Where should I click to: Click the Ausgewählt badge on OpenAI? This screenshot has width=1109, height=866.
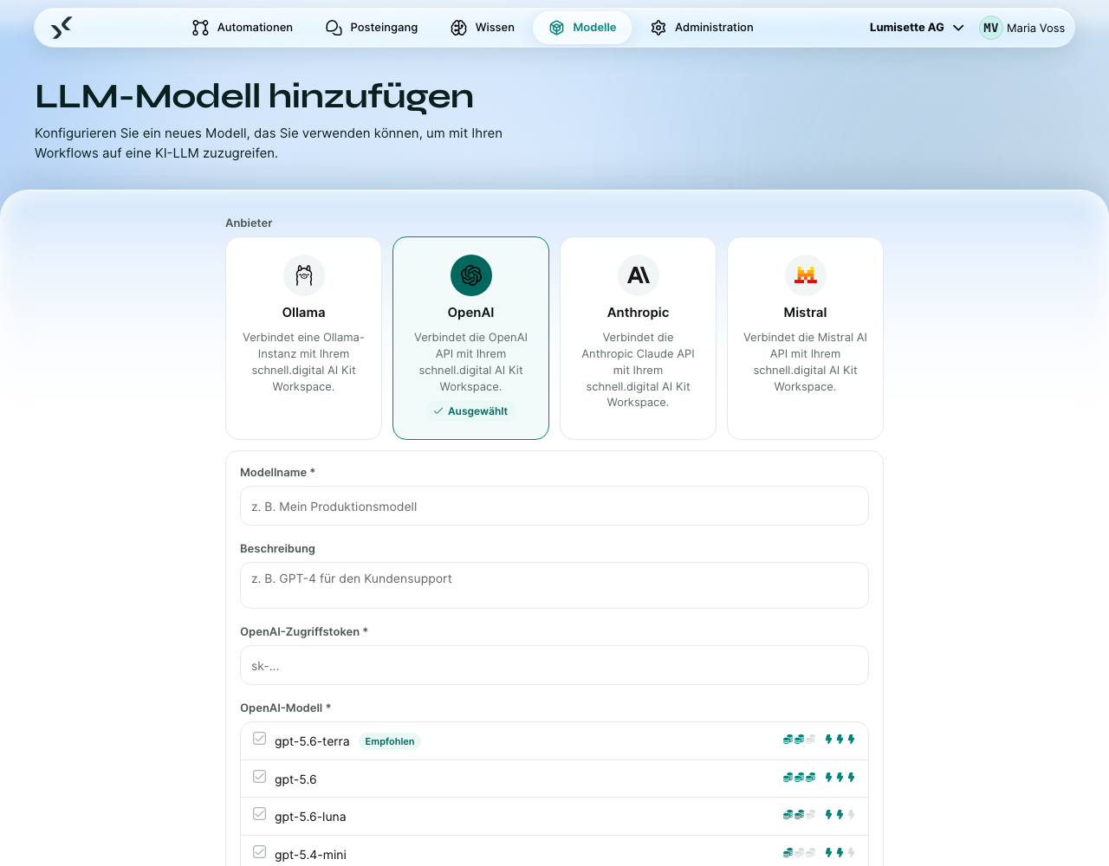pyautogui.click(x=471, y=411)
